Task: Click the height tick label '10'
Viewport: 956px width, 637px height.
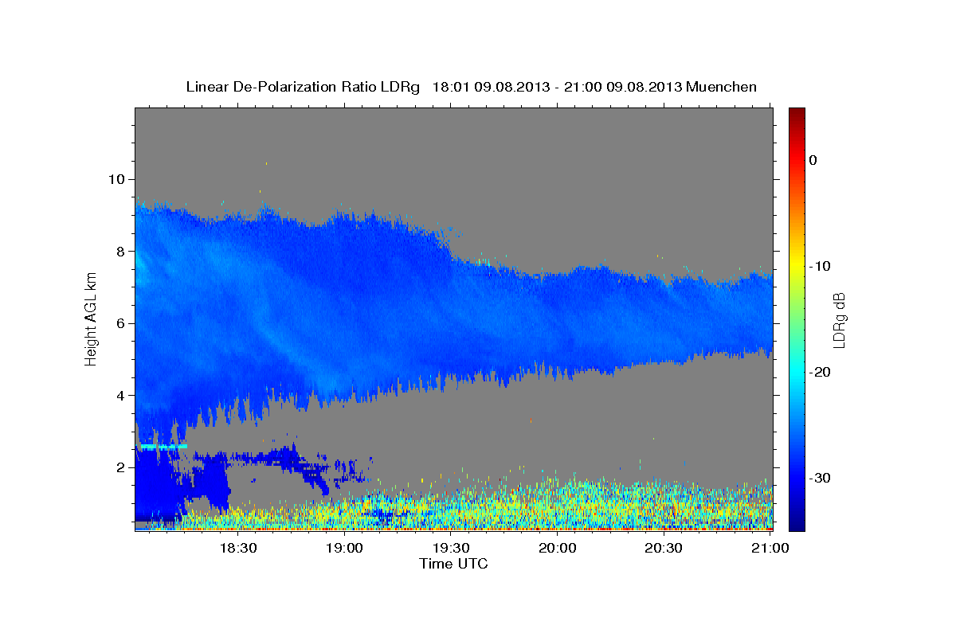Action: coord(116,178)
